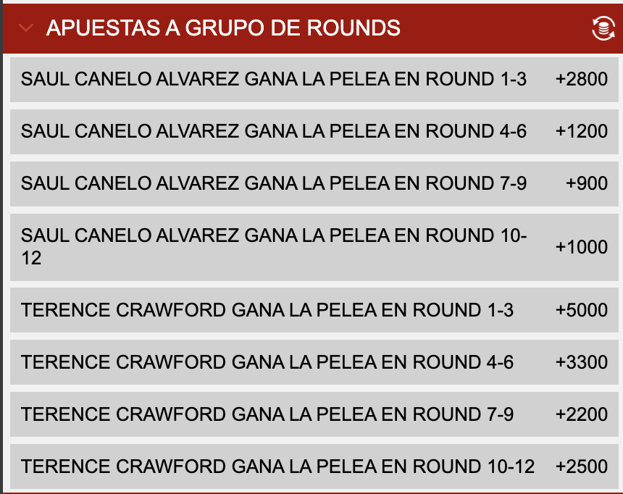Click the coins refresh icon in header
The image size is (623, 494).
[603, 28]
